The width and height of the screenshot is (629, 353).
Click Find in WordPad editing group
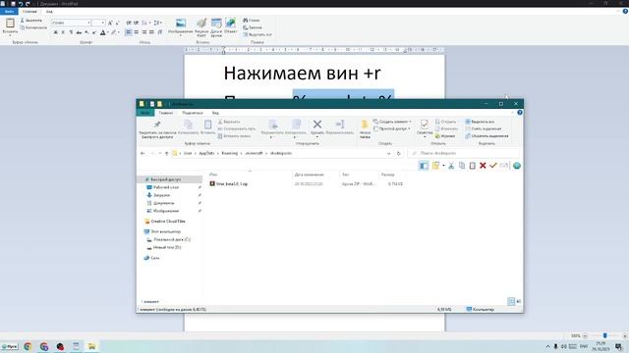tap(252, 20)
